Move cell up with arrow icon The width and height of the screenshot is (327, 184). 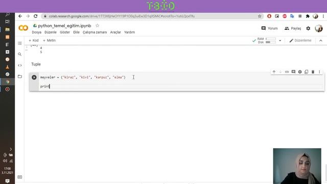point(274,72)
